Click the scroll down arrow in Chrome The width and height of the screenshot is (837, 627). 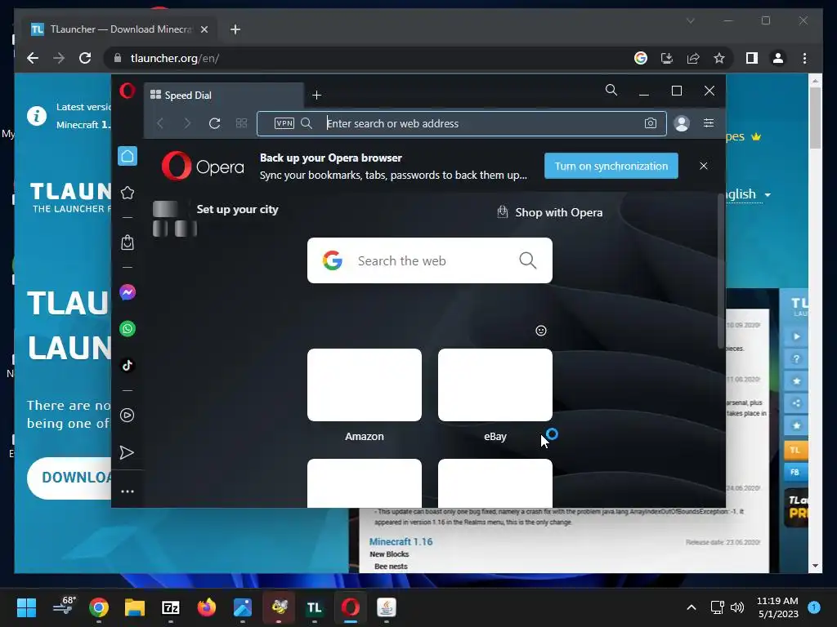815,566
